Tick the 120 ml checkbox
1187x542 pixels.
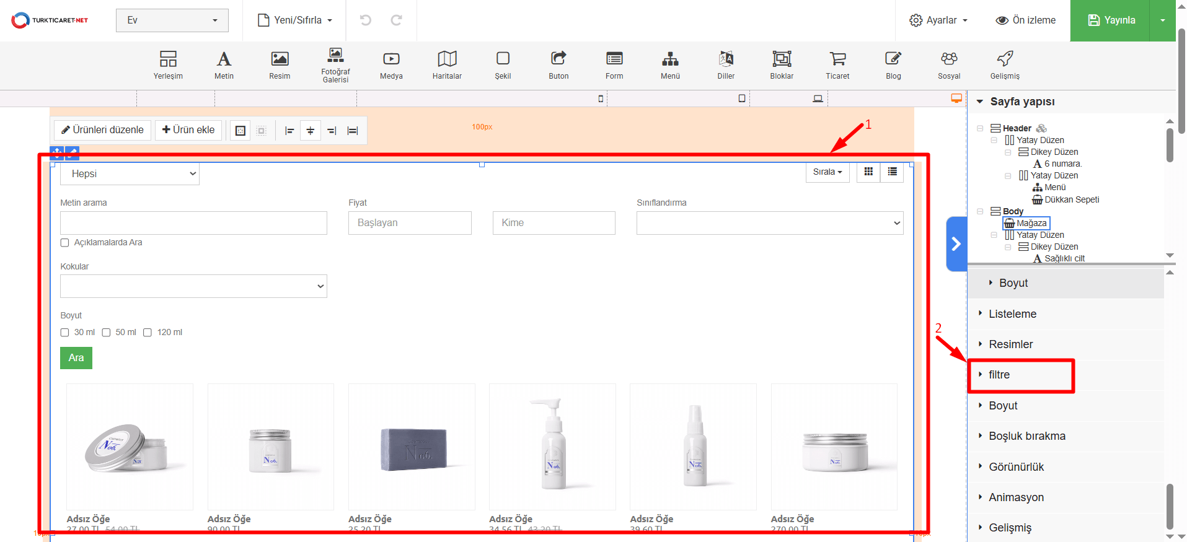tap(148, 333)
